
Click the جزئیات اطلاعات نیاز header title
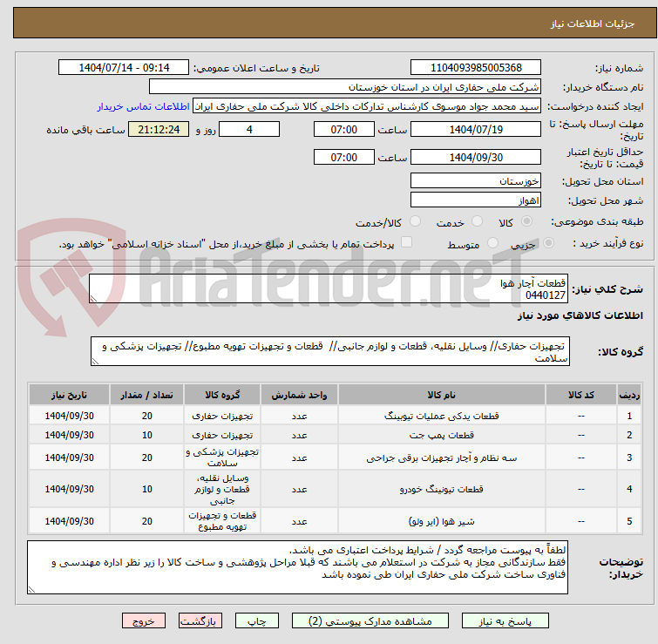coord(593,24)
